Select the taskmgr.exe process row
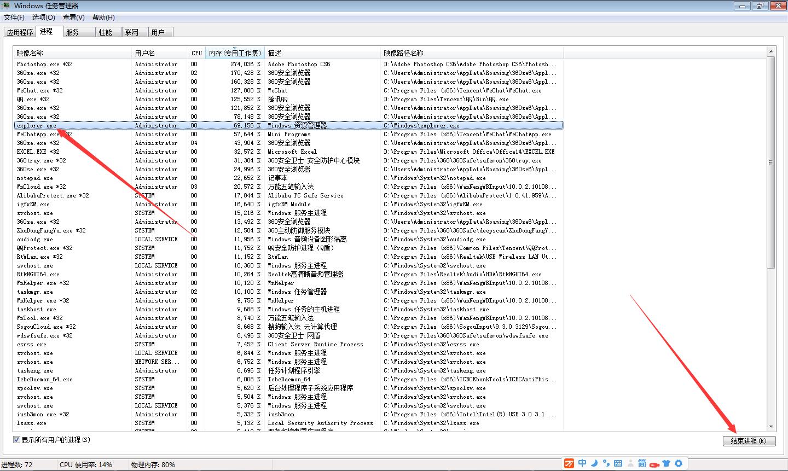This screenshot has width=788, height=471. [288, 292]
